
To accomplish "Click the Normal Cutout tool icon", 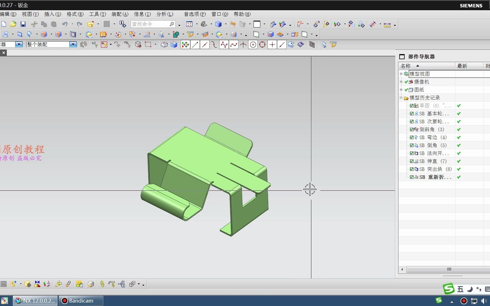I will pyautogui.click(x=73, y=34).
